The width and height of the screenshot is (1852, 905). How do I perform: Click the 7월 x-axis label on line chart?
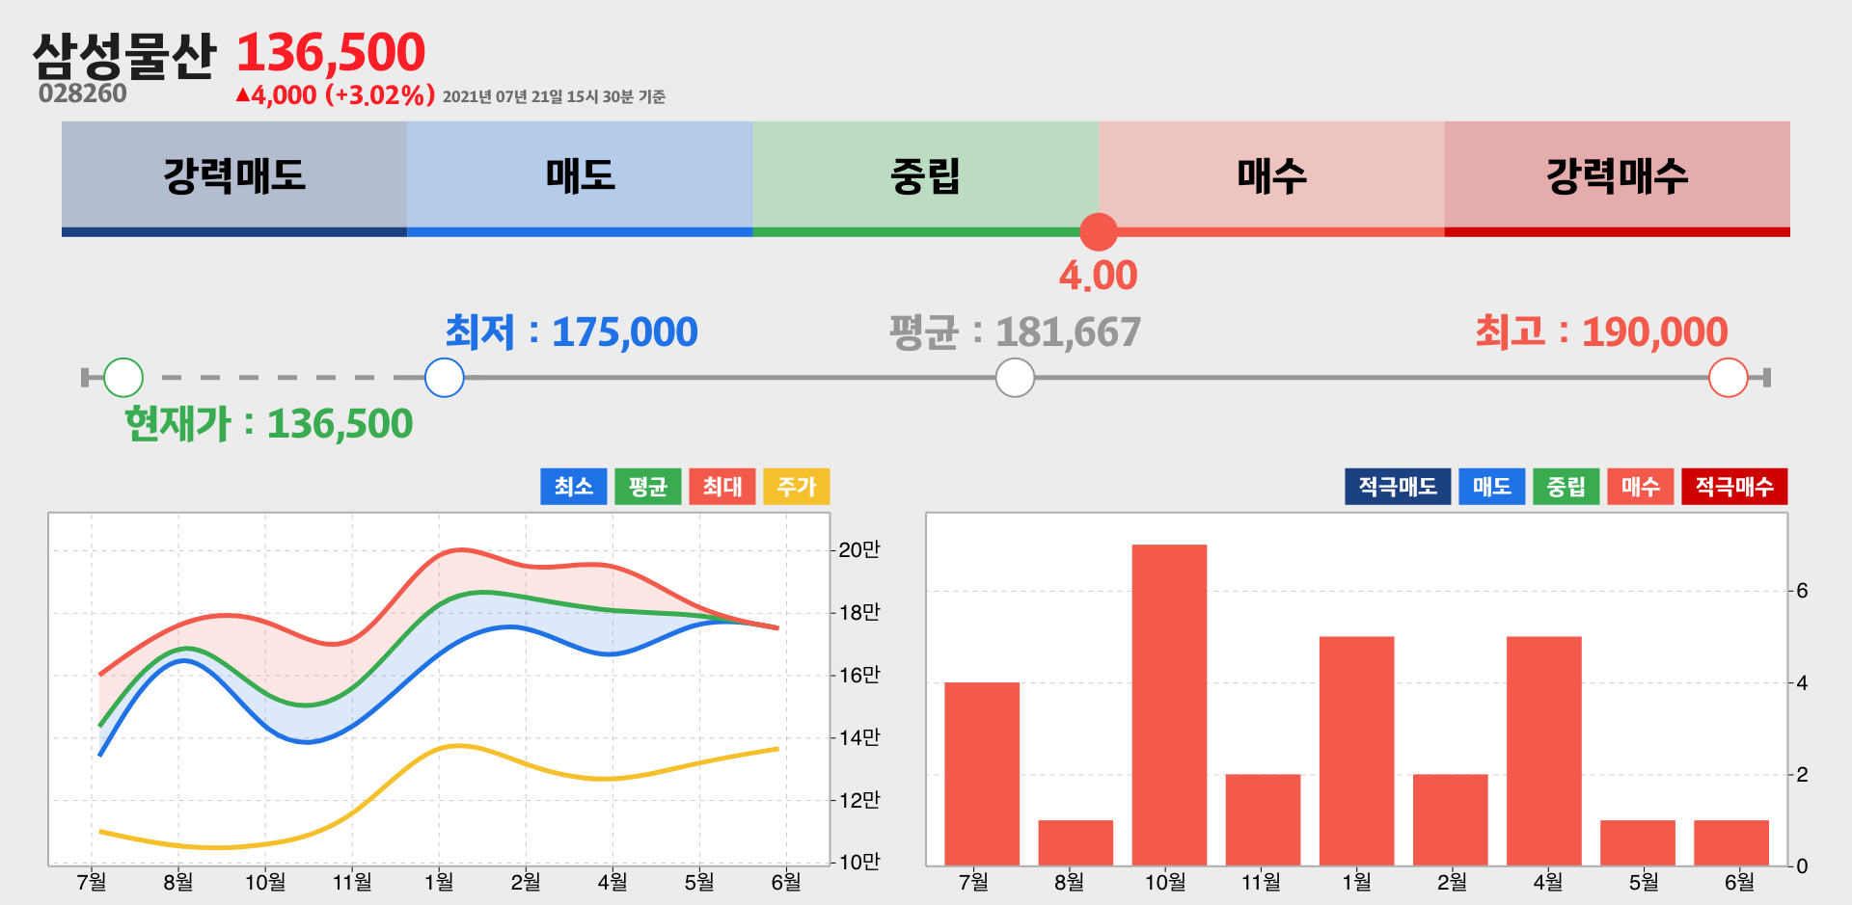pos(92,882)
